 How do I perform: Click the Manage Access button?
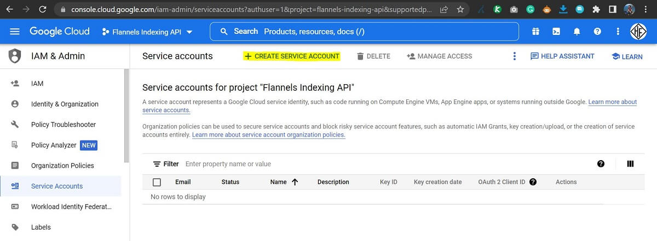pos(439,56)
